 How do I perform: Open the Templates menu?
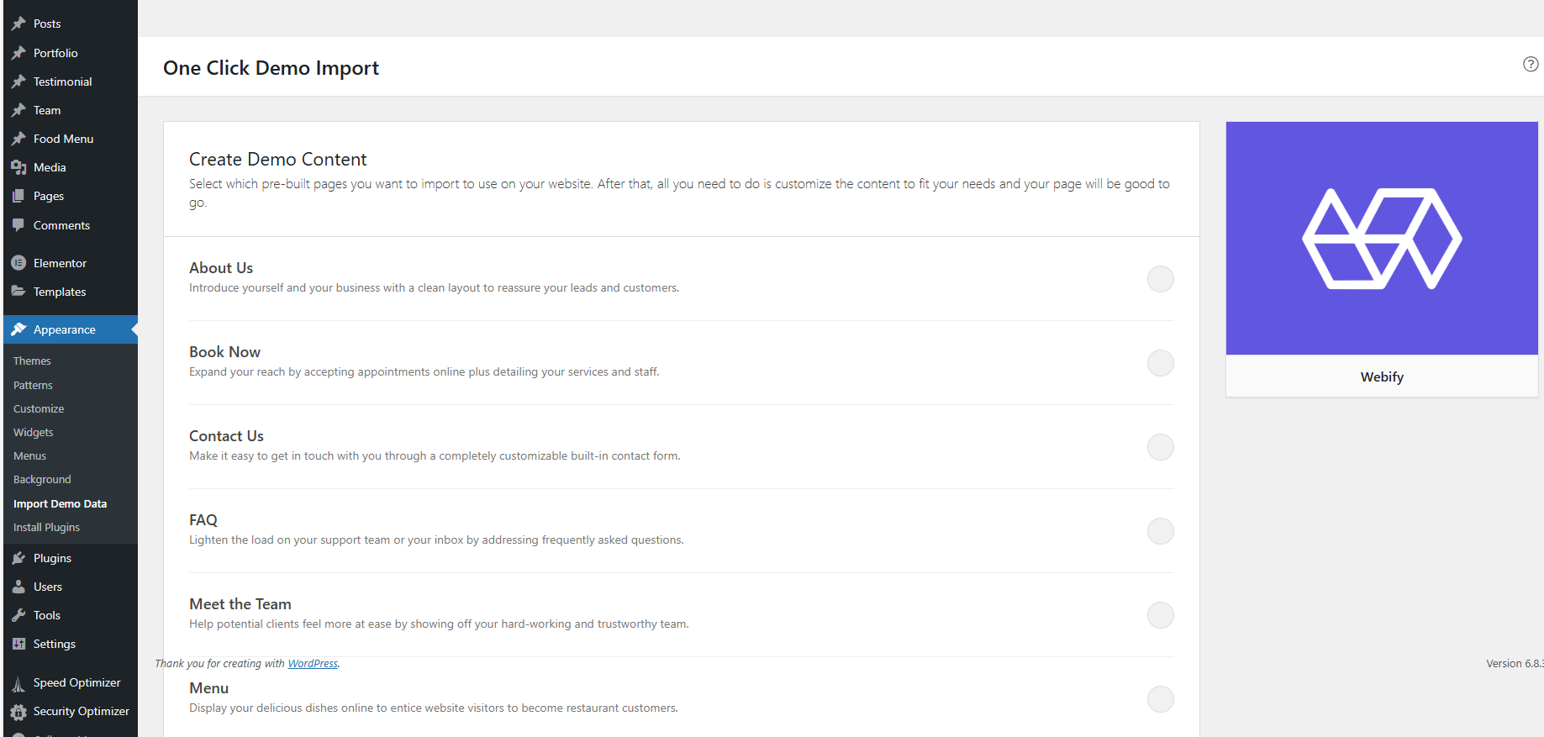coord(71,292)
